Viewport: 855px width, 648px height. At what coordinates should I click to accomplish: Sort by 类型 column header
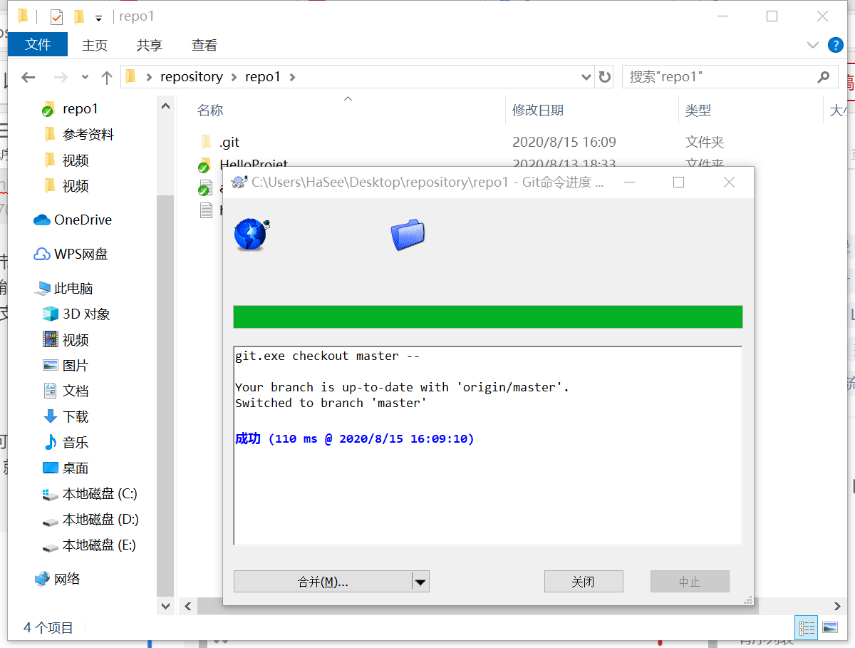[x=698, y=110]
